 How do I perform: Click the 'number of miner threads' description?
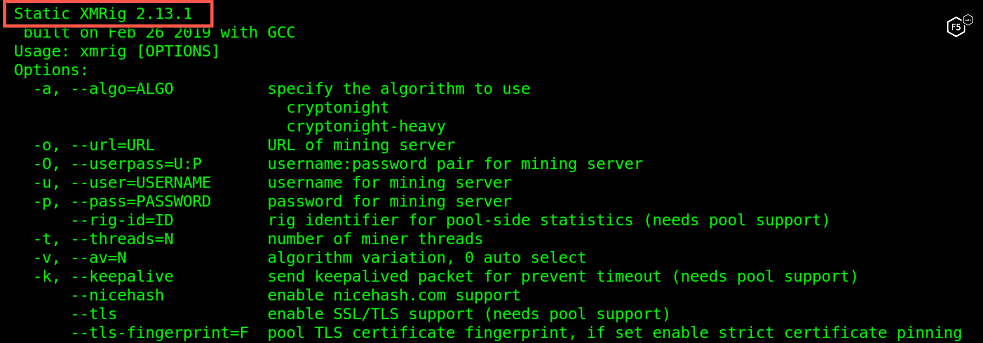tap(375, 239)
